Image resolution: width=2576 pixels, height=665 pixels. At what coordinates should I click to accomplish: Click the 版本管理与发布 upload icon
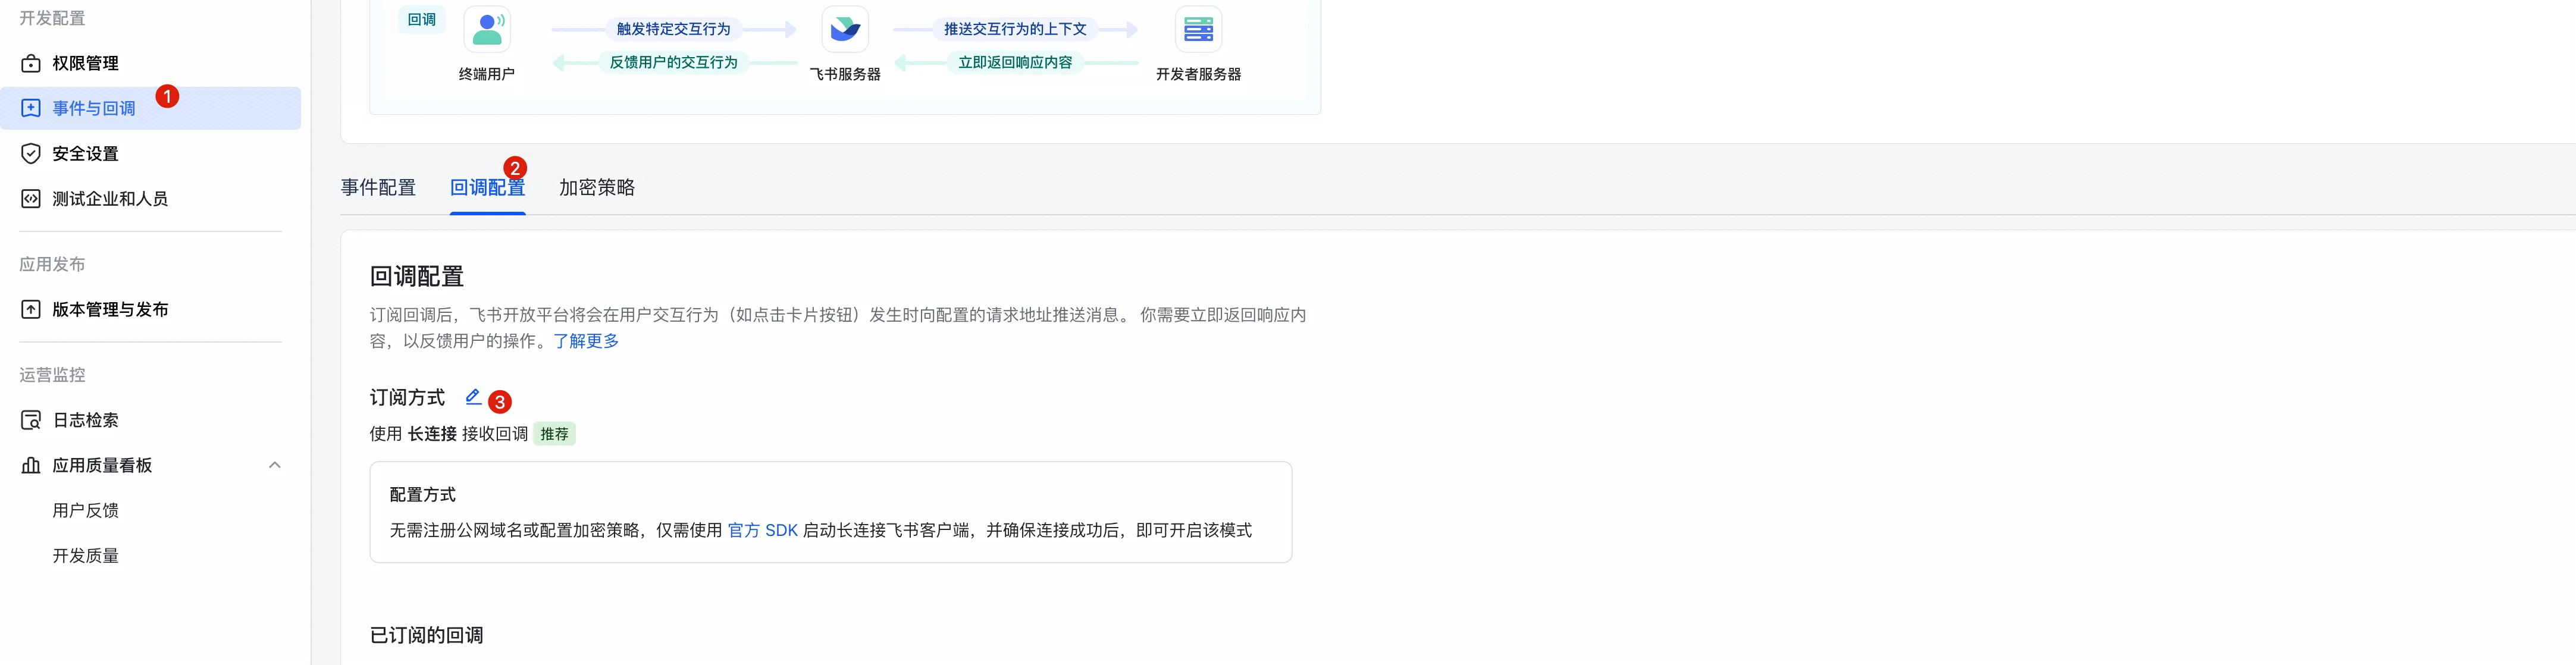click(31, 309)
